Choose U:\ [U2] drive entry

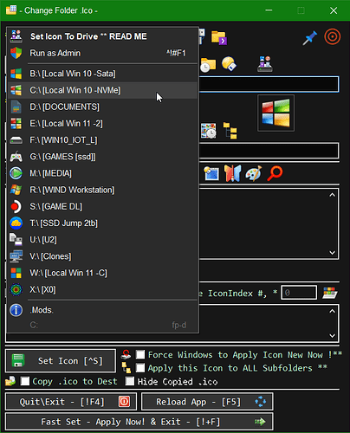[102, 240]
